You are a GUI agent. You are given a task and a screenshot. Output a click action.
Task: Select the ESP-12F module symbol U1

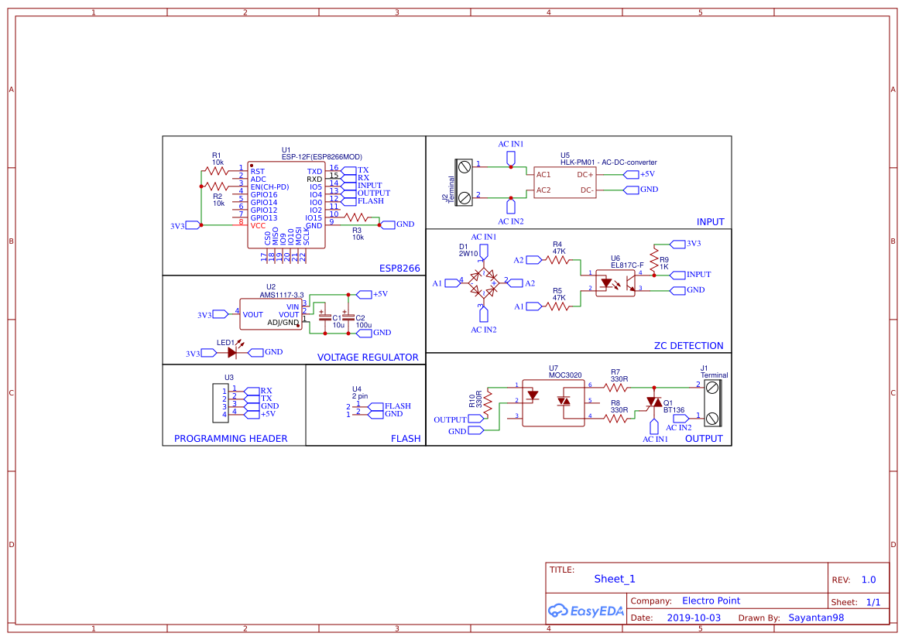tap(286, 205)
